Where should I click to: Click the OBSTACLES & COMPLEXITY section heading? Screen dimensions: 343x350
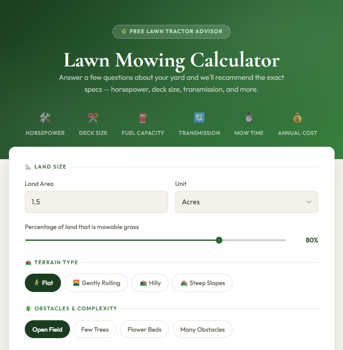click(x=76, y=308)
